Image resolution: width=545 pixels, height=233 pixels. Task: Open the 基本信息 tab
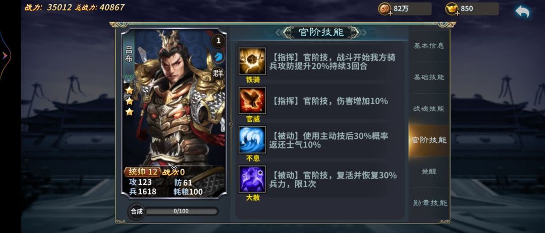(428, 46)
